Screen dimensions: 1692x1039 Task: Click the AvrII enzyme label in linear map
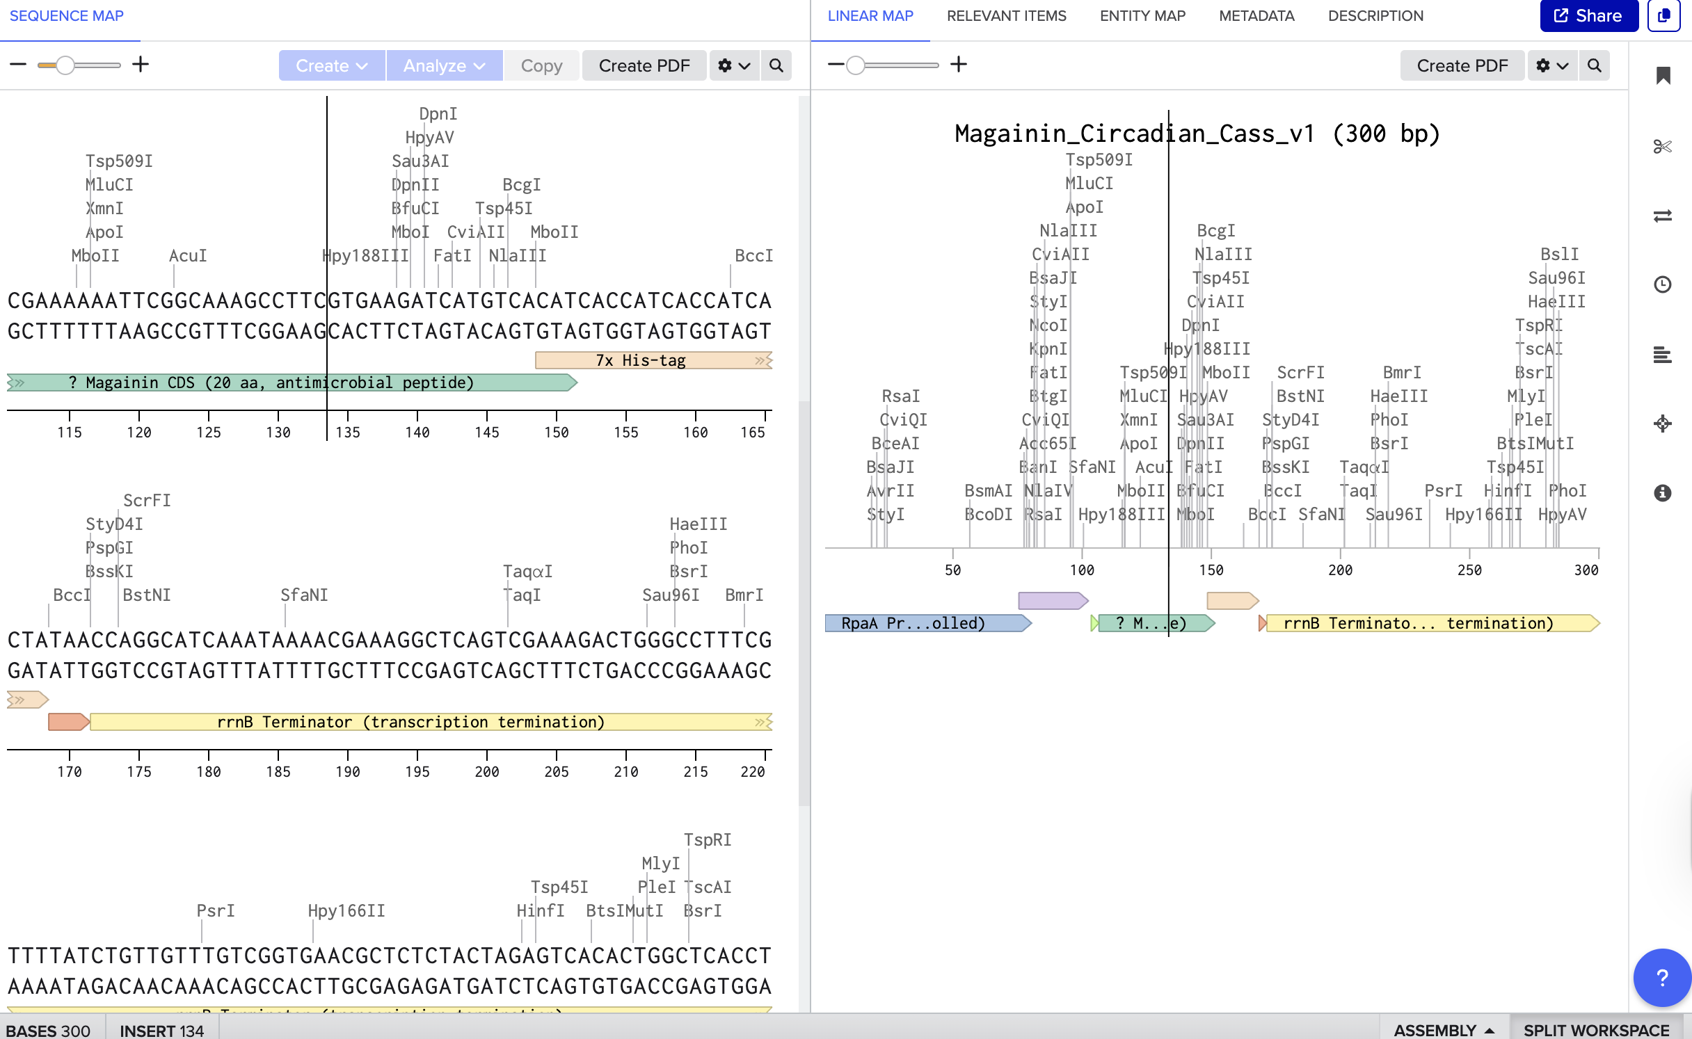pyautogui.click(x=891, y=491)
